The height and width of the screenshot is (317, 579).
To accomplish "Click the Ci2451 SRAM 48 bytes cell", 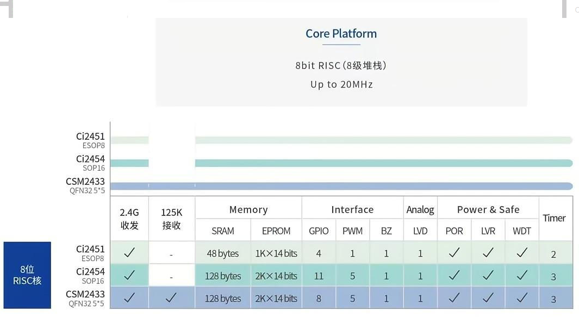I will pyautogui.click(x=223, y=253).
